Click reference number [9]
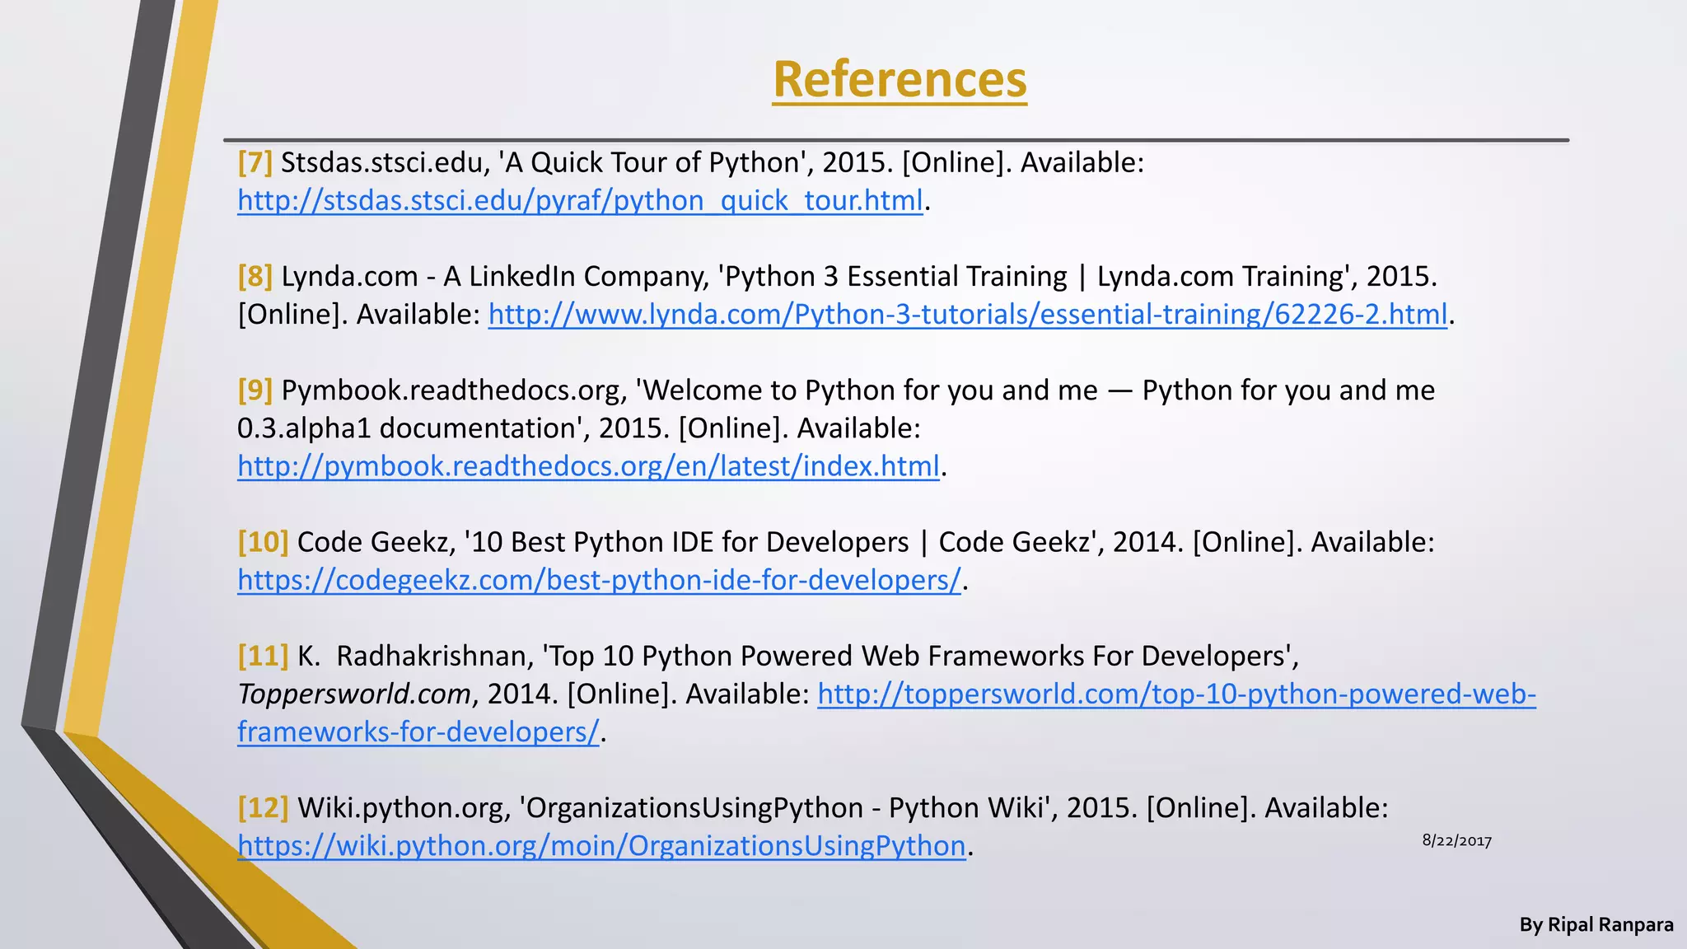 [x=255, y=390]
